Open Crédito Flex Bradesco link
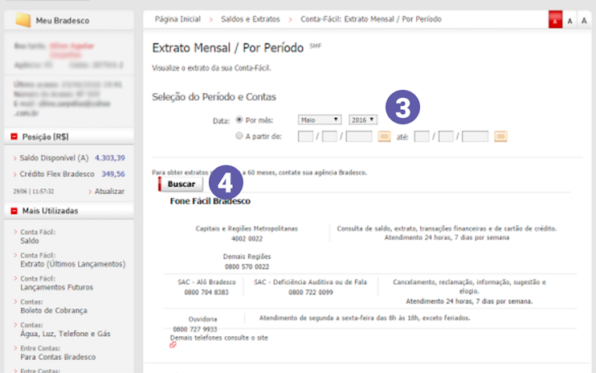This screenshot has height=373, width=596. pyautogui.click(x=57, y=174)
